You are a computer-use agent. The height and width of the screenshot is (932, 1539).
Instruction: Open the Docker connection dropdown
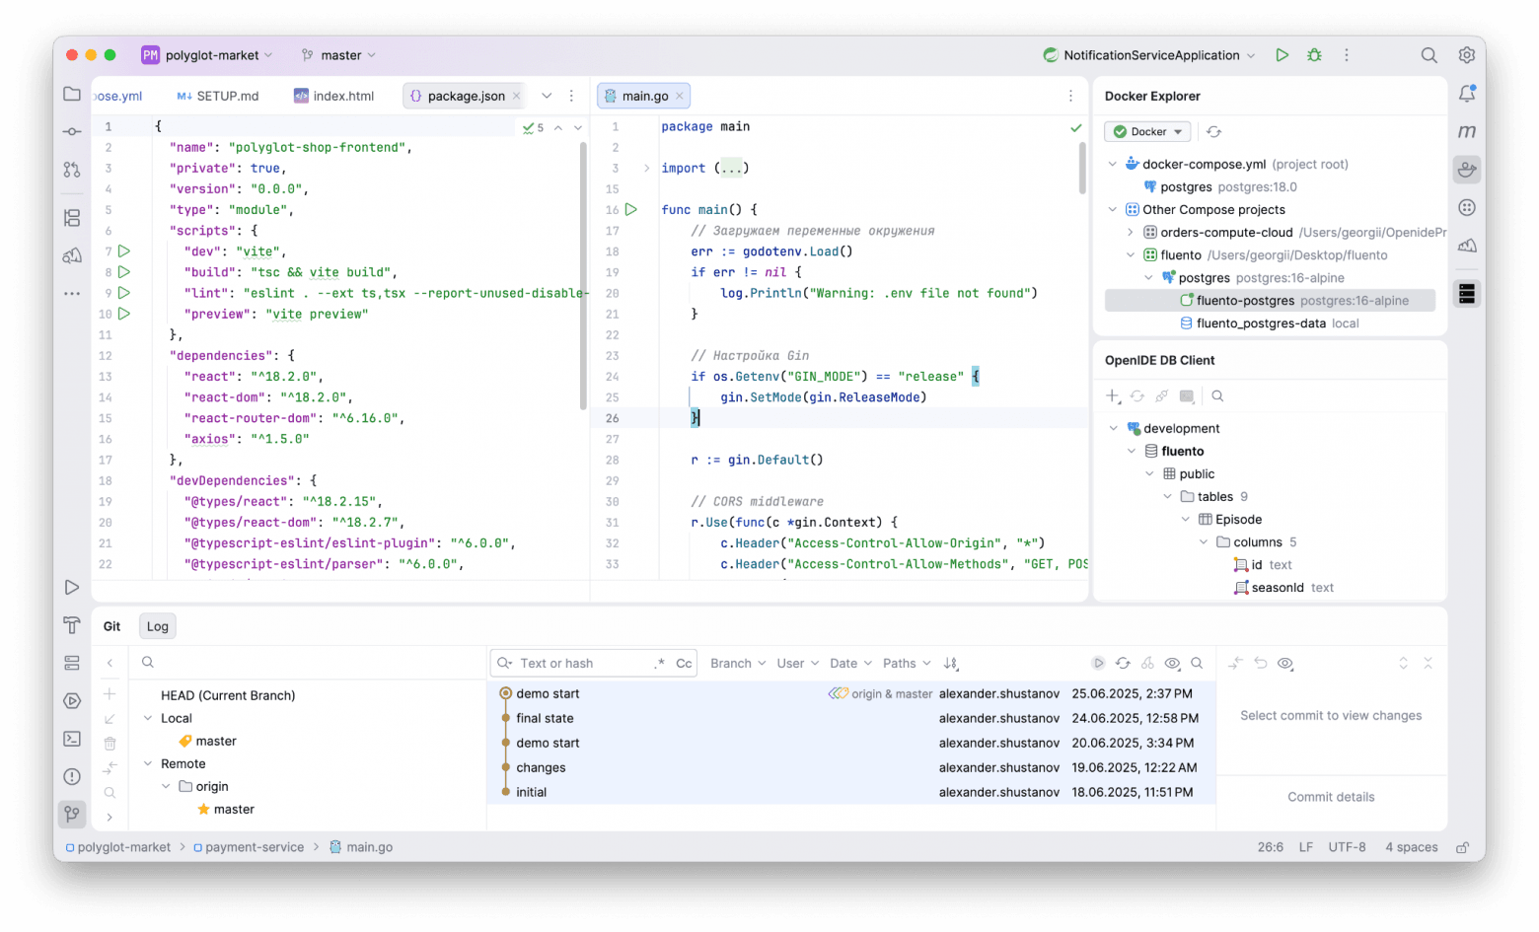coord(1147,131)
